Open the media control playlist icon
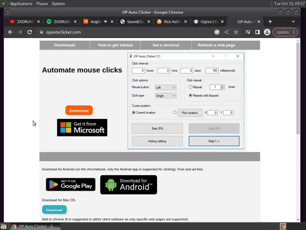Viewport: 306px width, 230px height. click(x=248, y=32)
